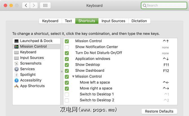Click the Mission Control category icon
The image size is (189, 116).
(x=16, y=47)
